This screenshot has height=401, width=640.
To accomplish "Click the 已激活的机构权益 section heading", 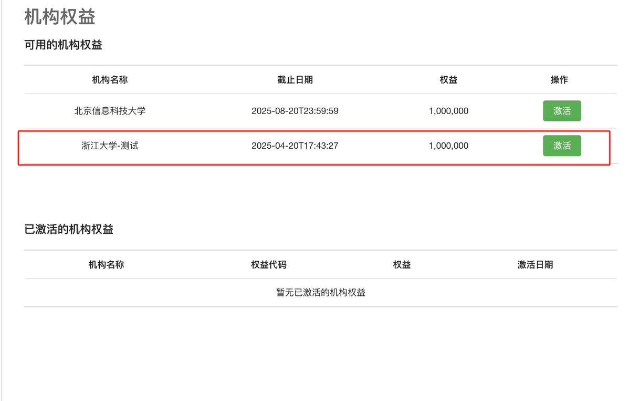I will [x=69, y=230].
